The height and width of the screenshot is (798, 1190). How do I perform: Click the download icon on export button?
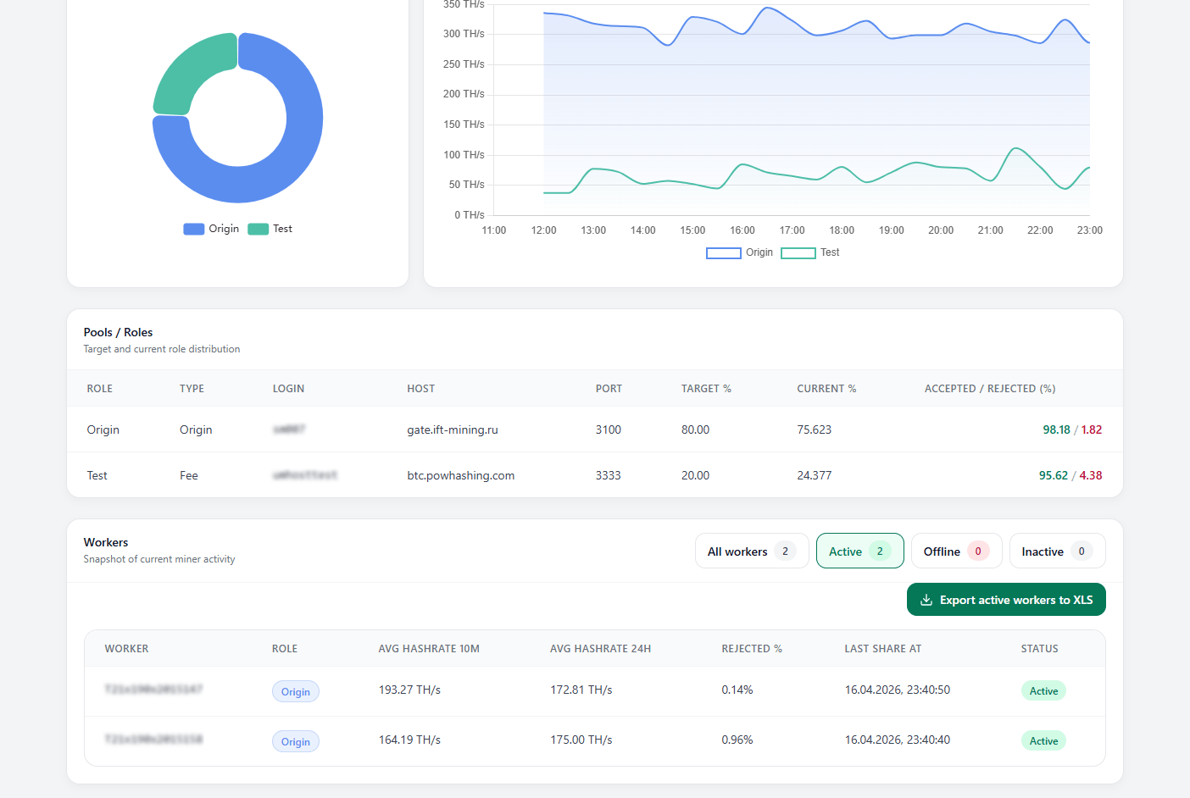[926, 600]
